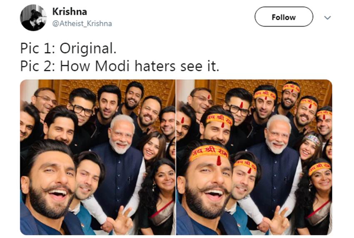Click the "Pic 1: Original." text line

(x=68, y=49)
